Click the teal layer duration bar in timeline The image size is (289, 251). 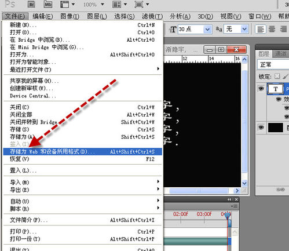click(196, 241)
